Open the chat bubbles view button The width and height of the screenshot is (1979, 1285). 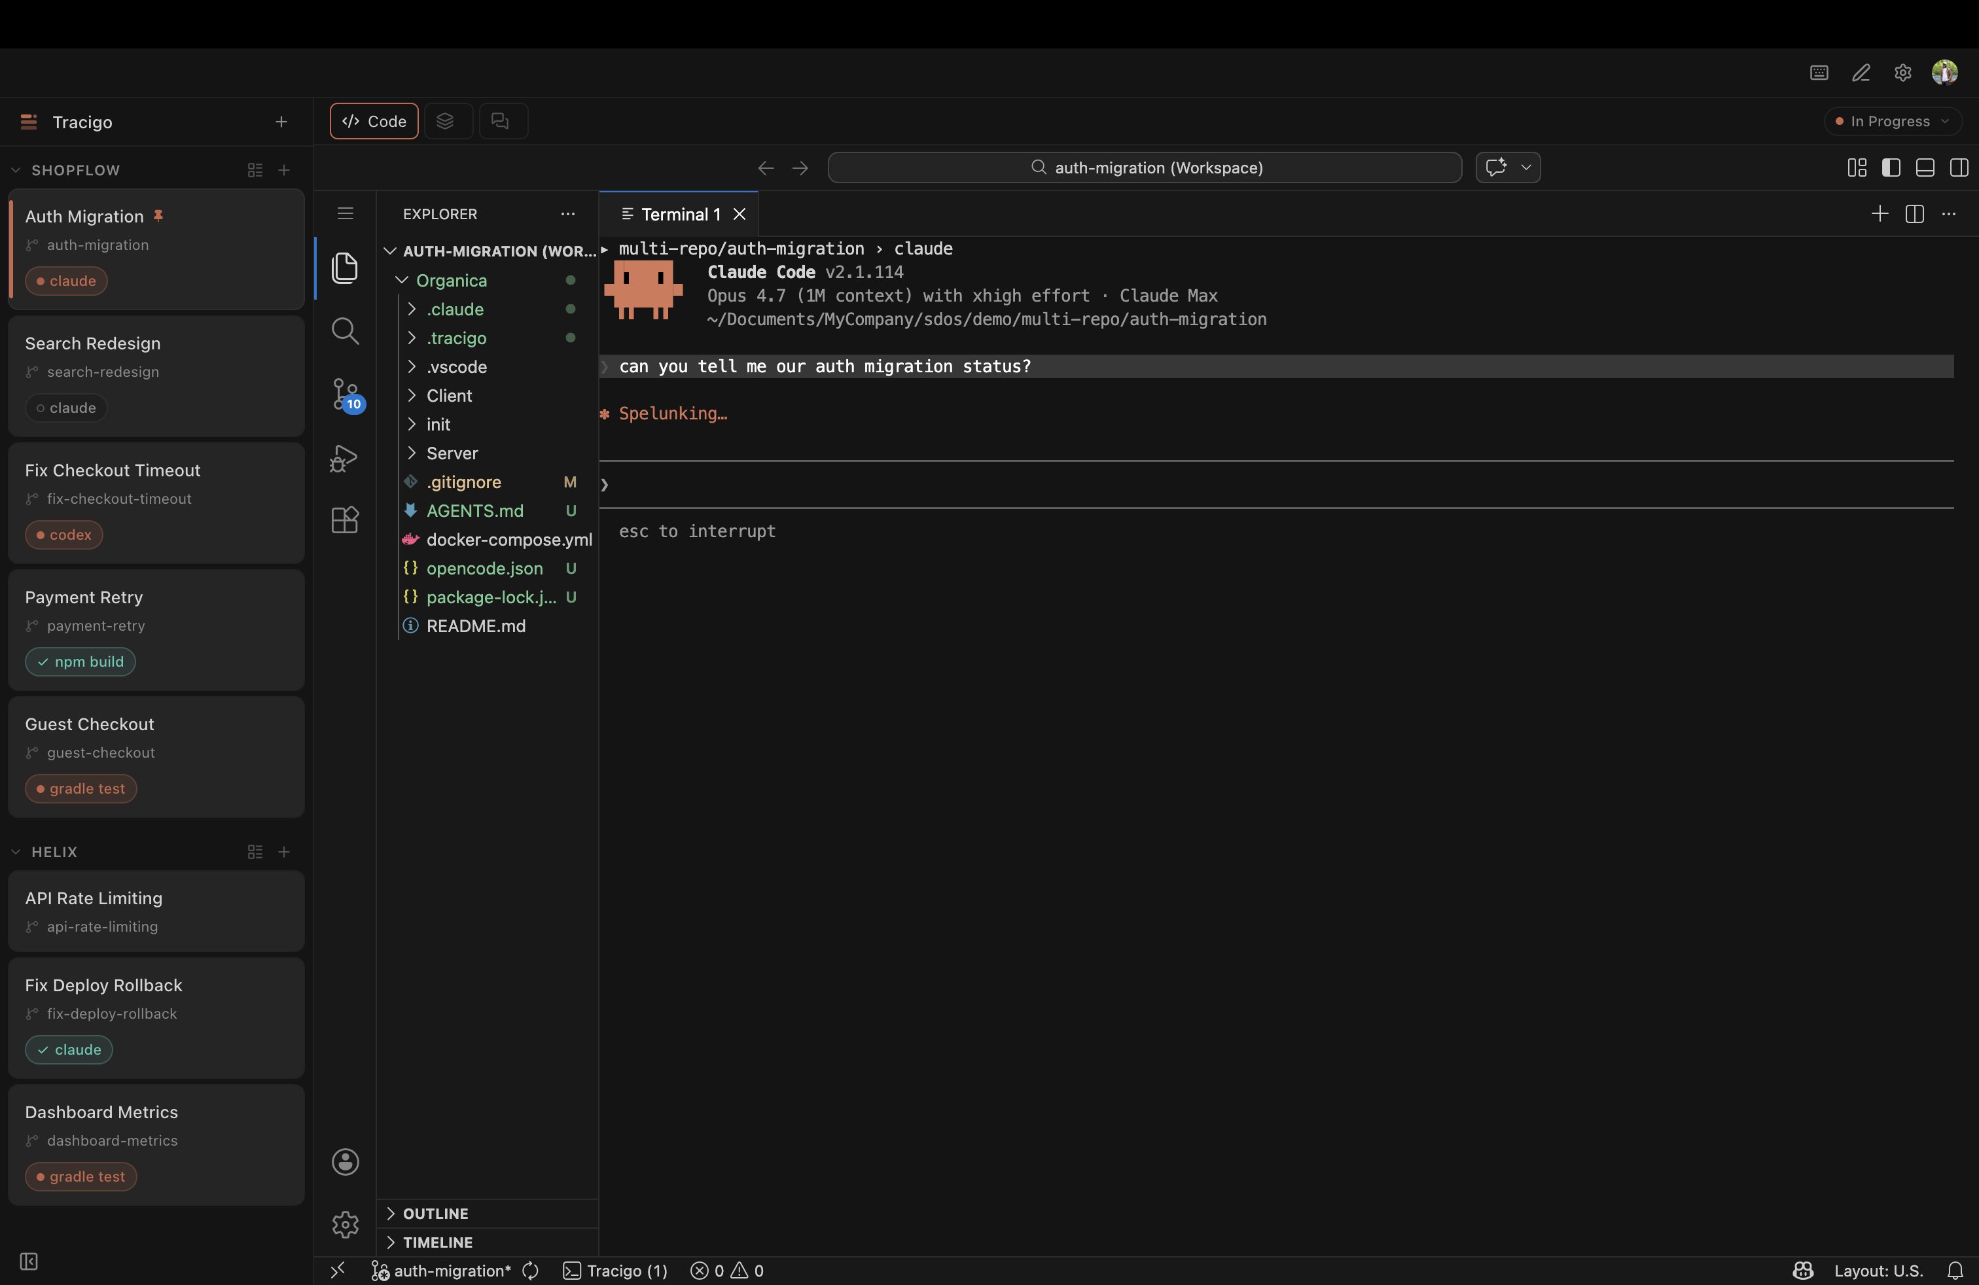pos(503,121)
